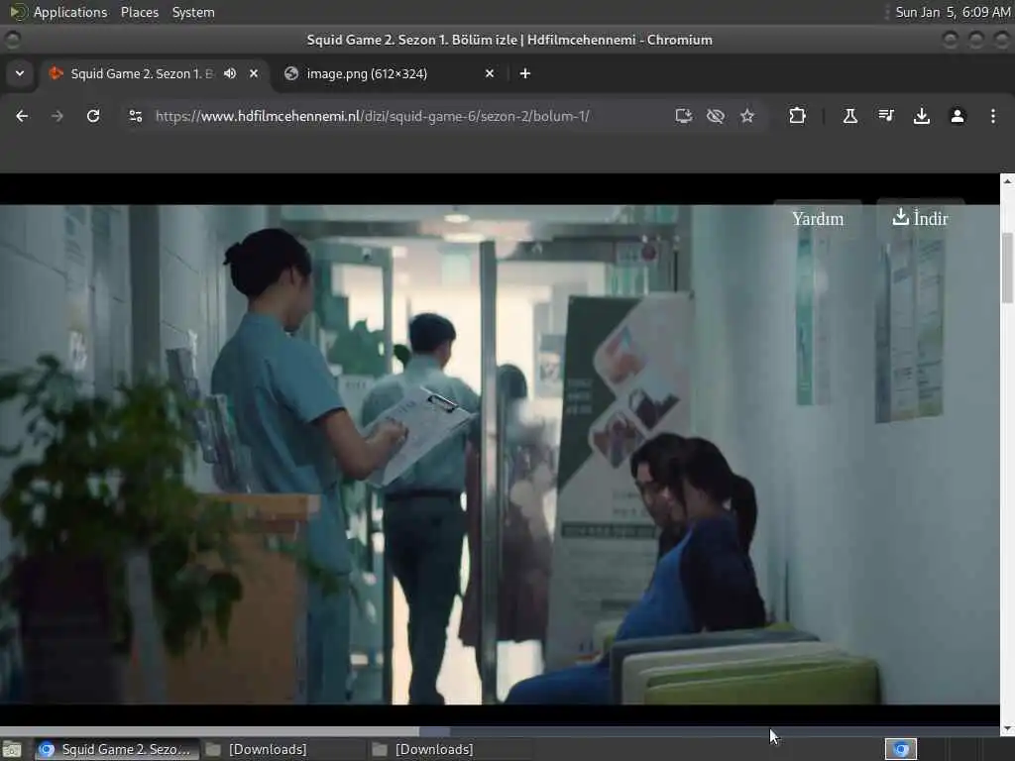Open the Places menu

pos(139,12)
